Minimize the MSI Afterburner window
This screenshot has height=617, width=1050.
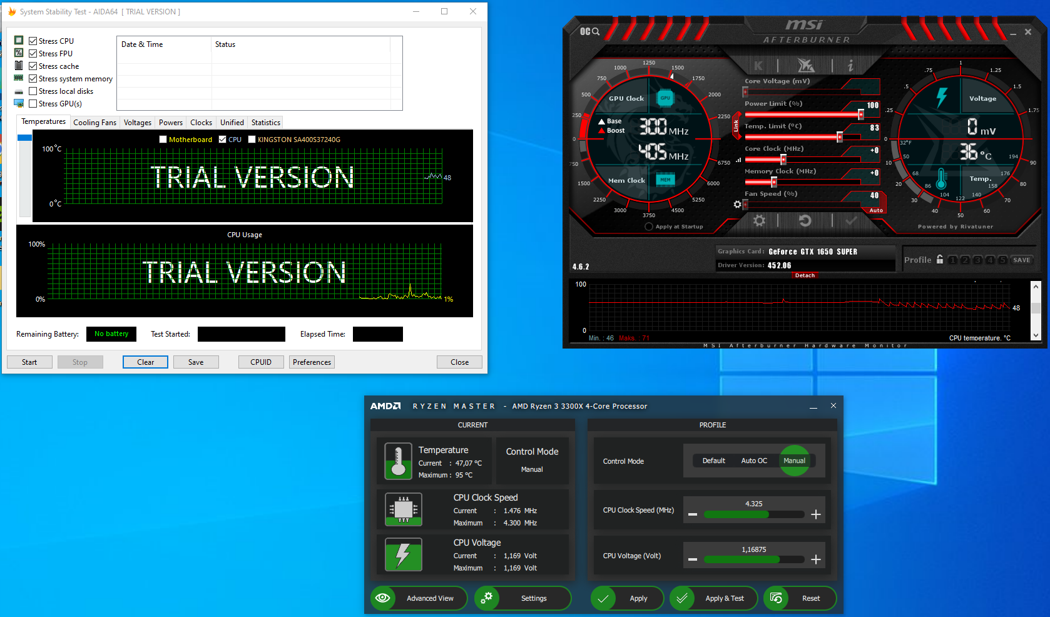click(1013, 33)
